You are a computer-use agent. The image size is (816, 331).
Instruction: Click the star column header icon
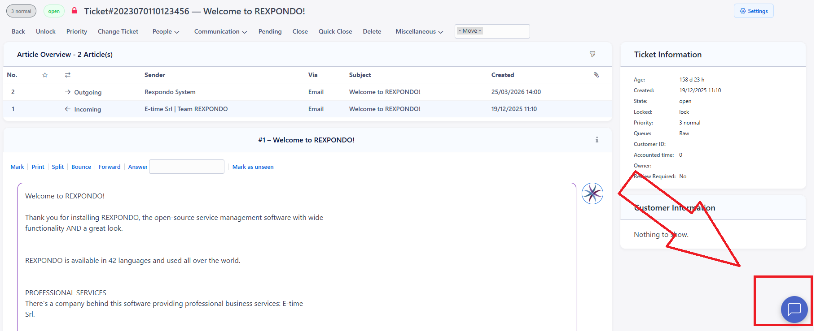point(45,75)
